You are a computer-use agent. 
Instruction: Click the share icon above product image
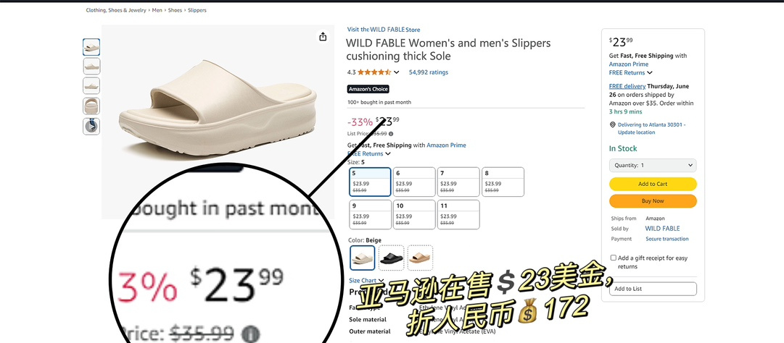(x=323, y=37)
